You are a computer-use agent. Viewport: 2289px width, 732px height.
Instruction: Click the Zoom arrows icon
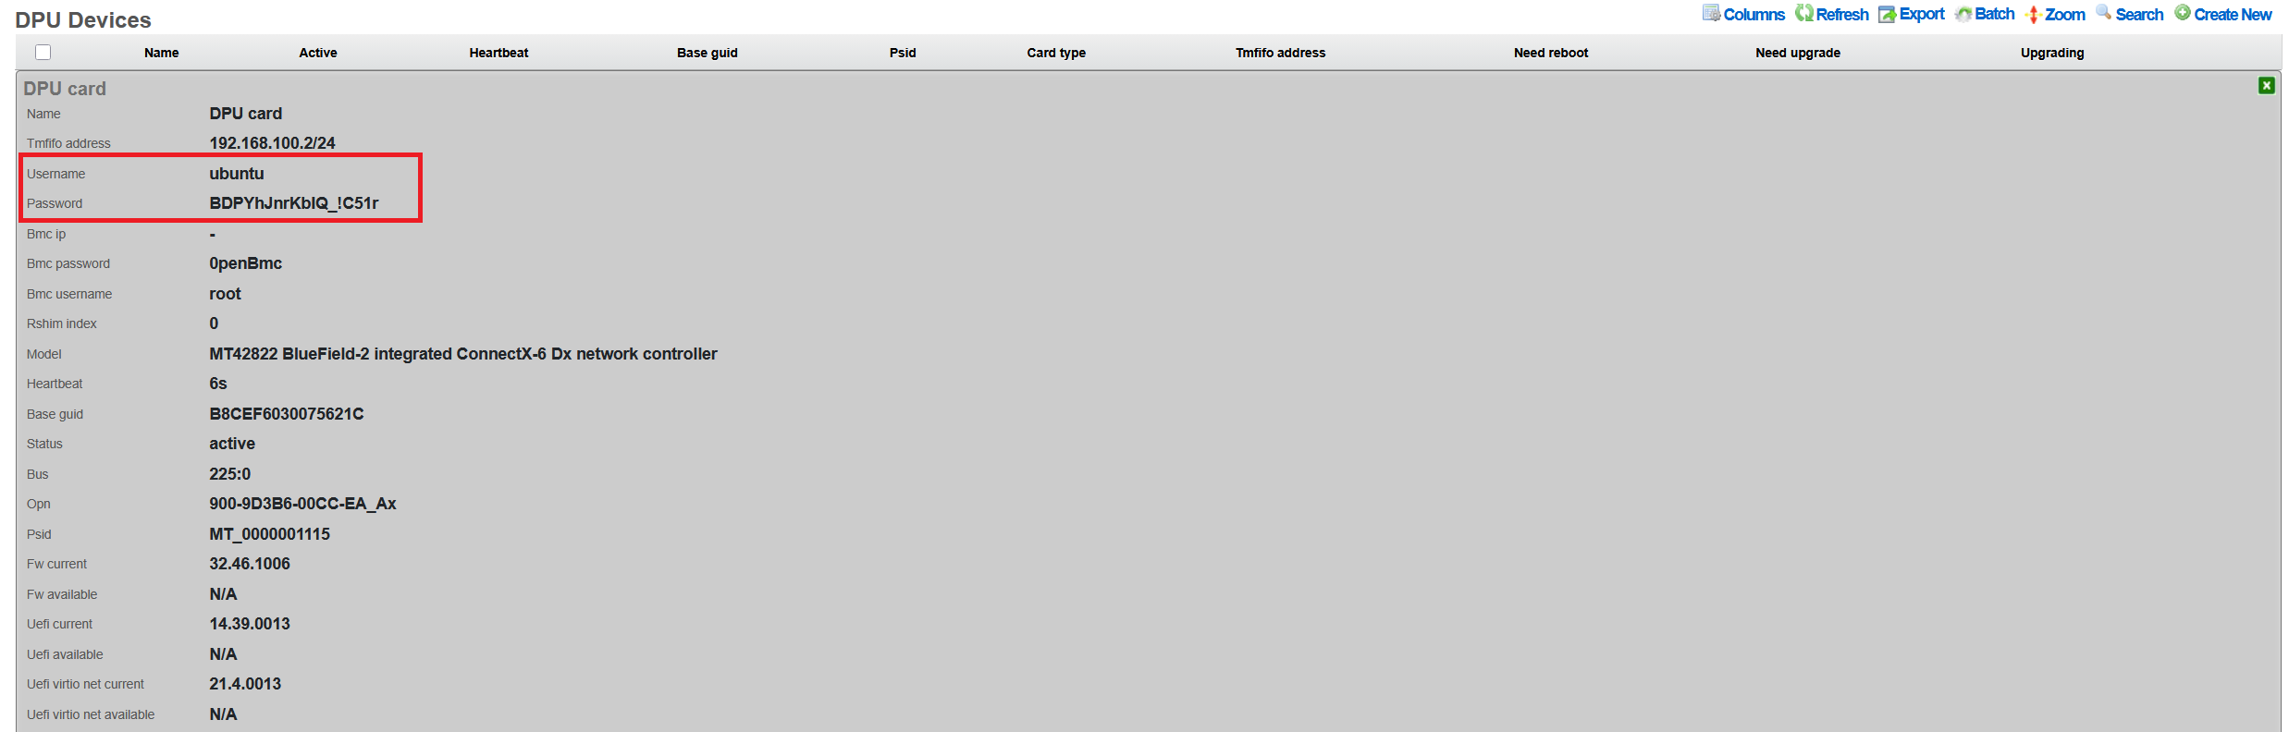tap(2033, 14)
